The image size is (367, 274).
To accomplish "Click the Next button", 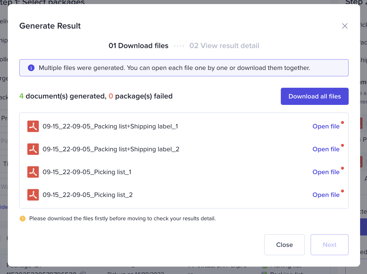I will tap(329, 245).
